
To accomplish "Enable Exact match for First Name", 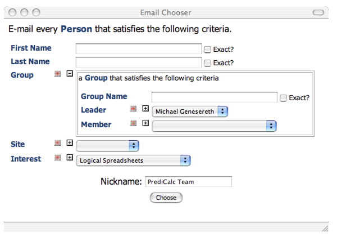I will (x=208, y=50).
